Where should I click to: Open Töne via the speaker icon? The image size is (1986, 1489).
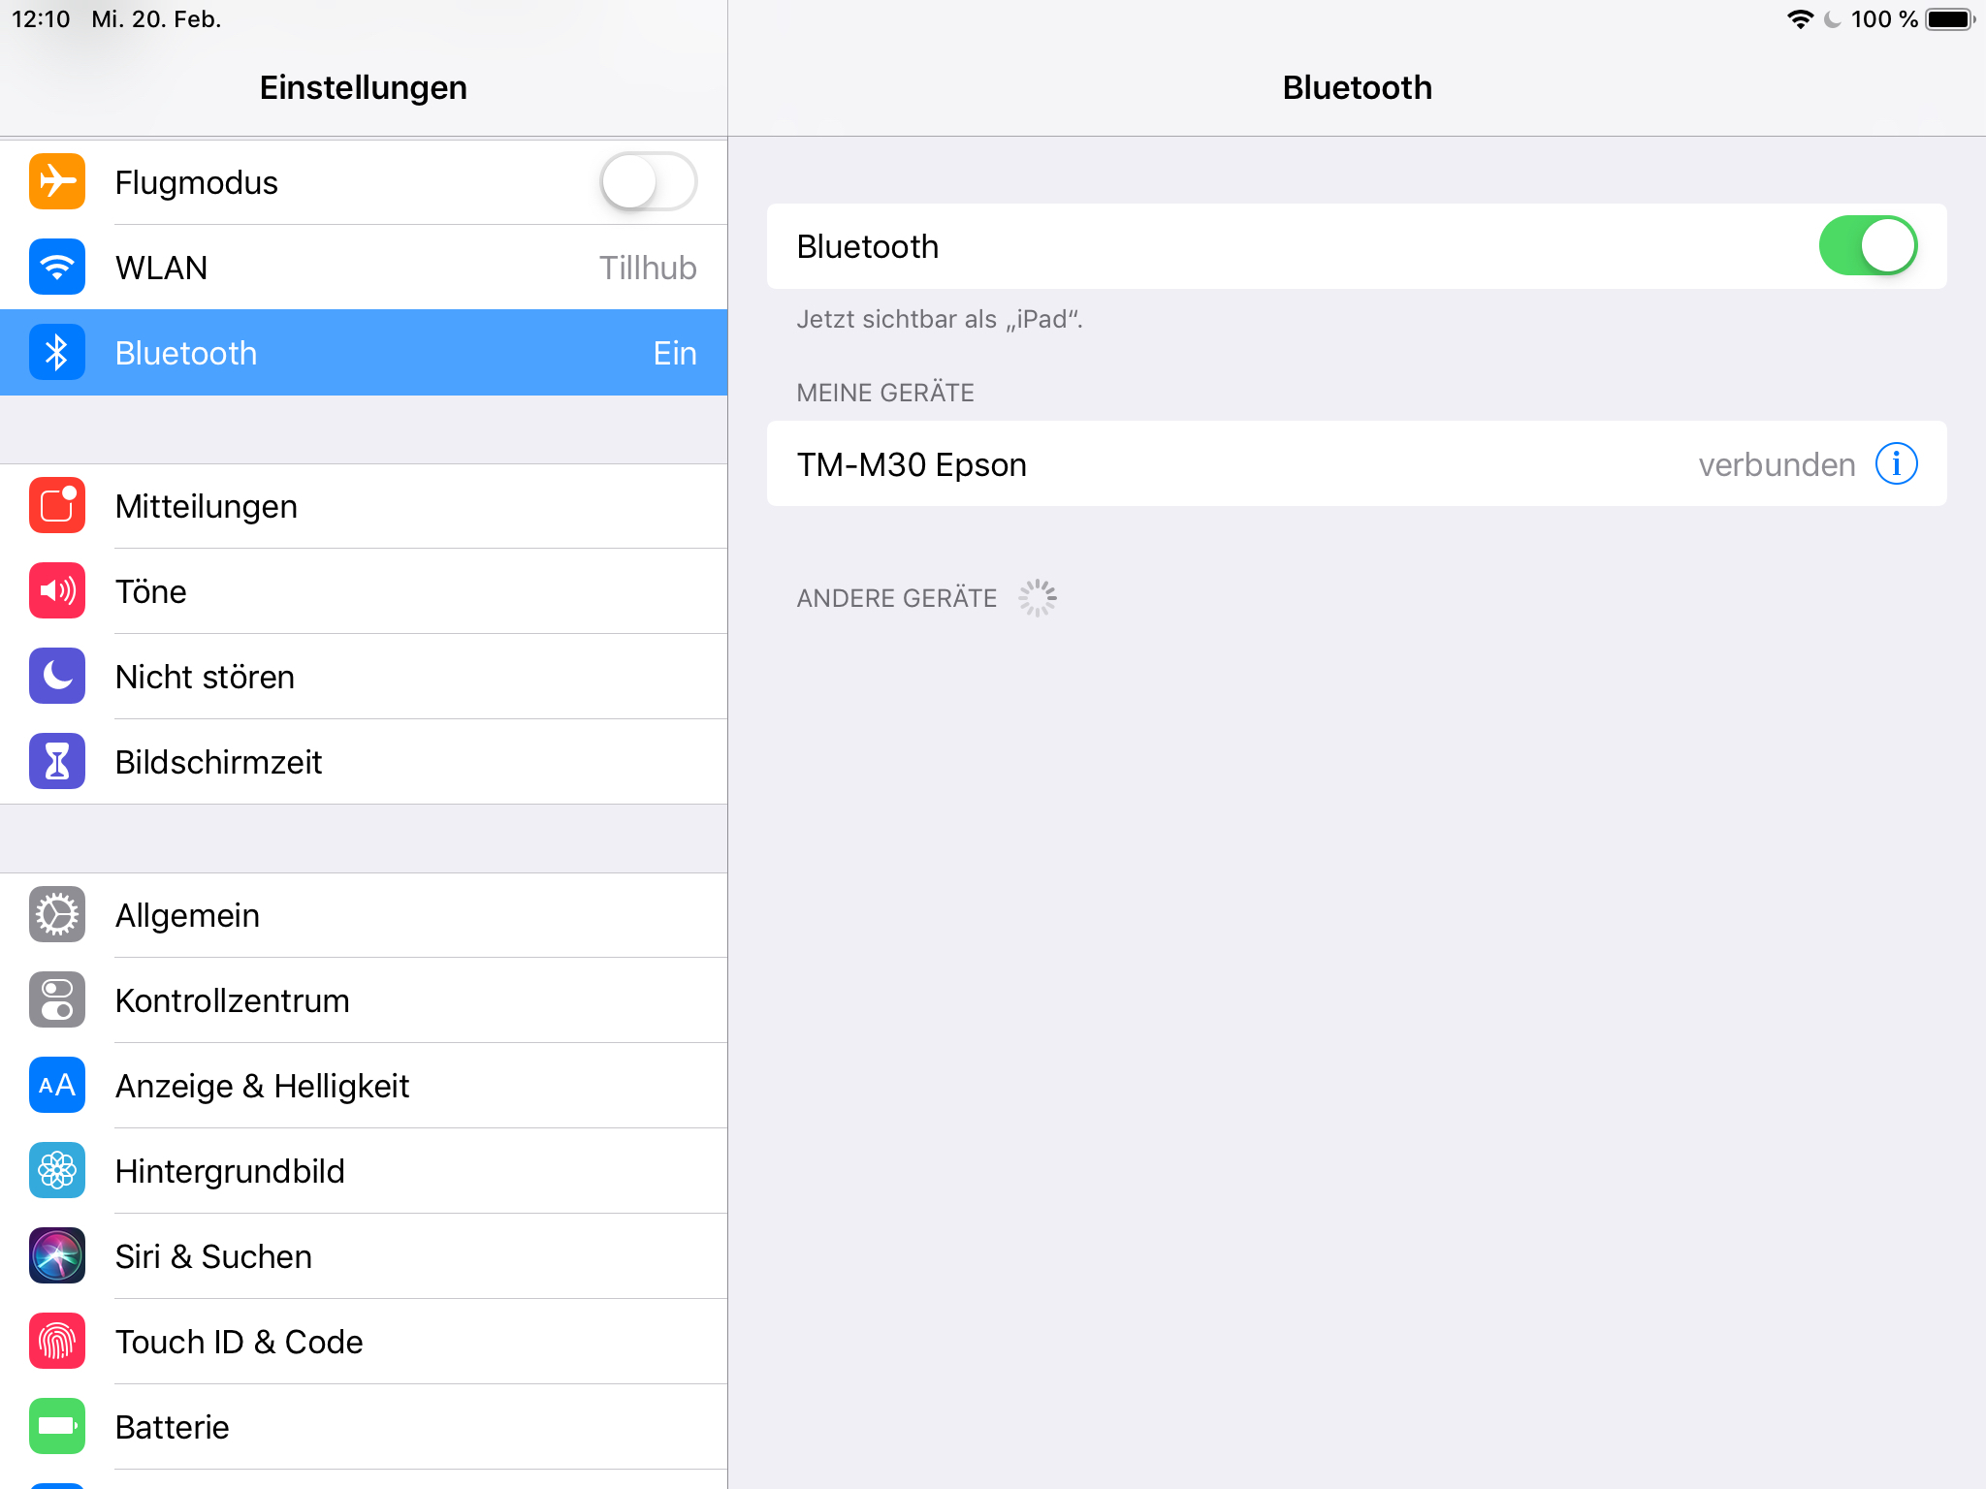pos(57,590)
